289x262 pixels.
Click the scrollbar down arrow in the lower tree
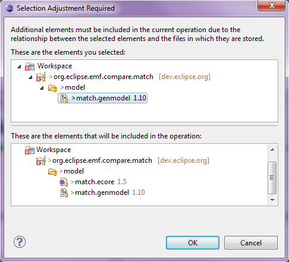coord(272,200)
